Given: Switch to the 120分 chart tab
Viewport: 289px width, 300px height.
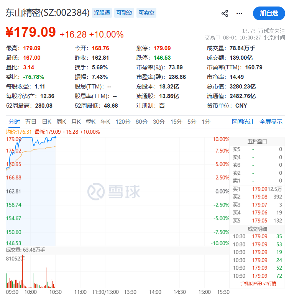Looking at the screenshot, I should (x=123, y=122).
